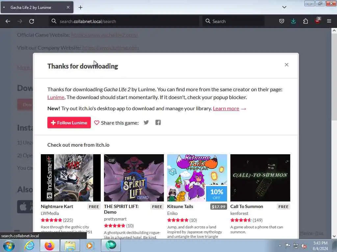The image size is (337, 252).
Task: Click the $17.99 price tag on Kitsune Tails
Action: [219, 207]
